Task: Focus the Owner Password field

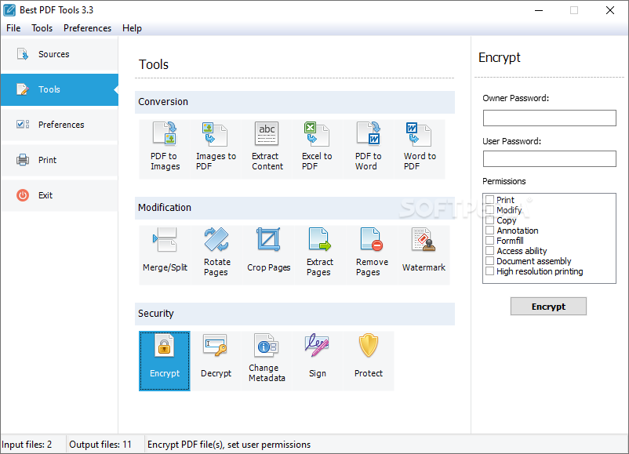Action: 550,118
